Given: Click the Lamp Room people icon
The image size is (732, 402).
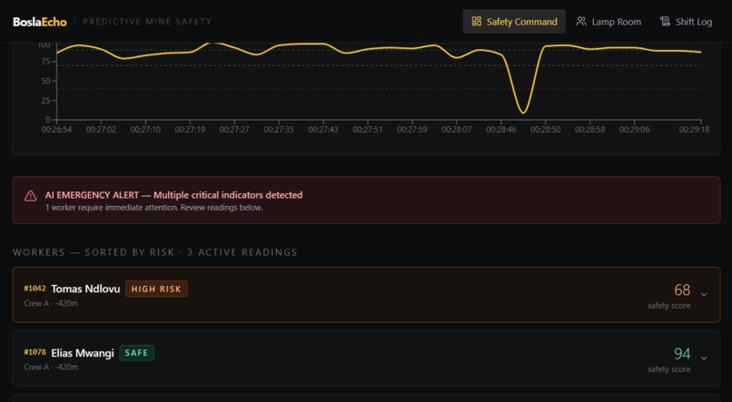Looking at the screenshot, I should click(581, 22).
